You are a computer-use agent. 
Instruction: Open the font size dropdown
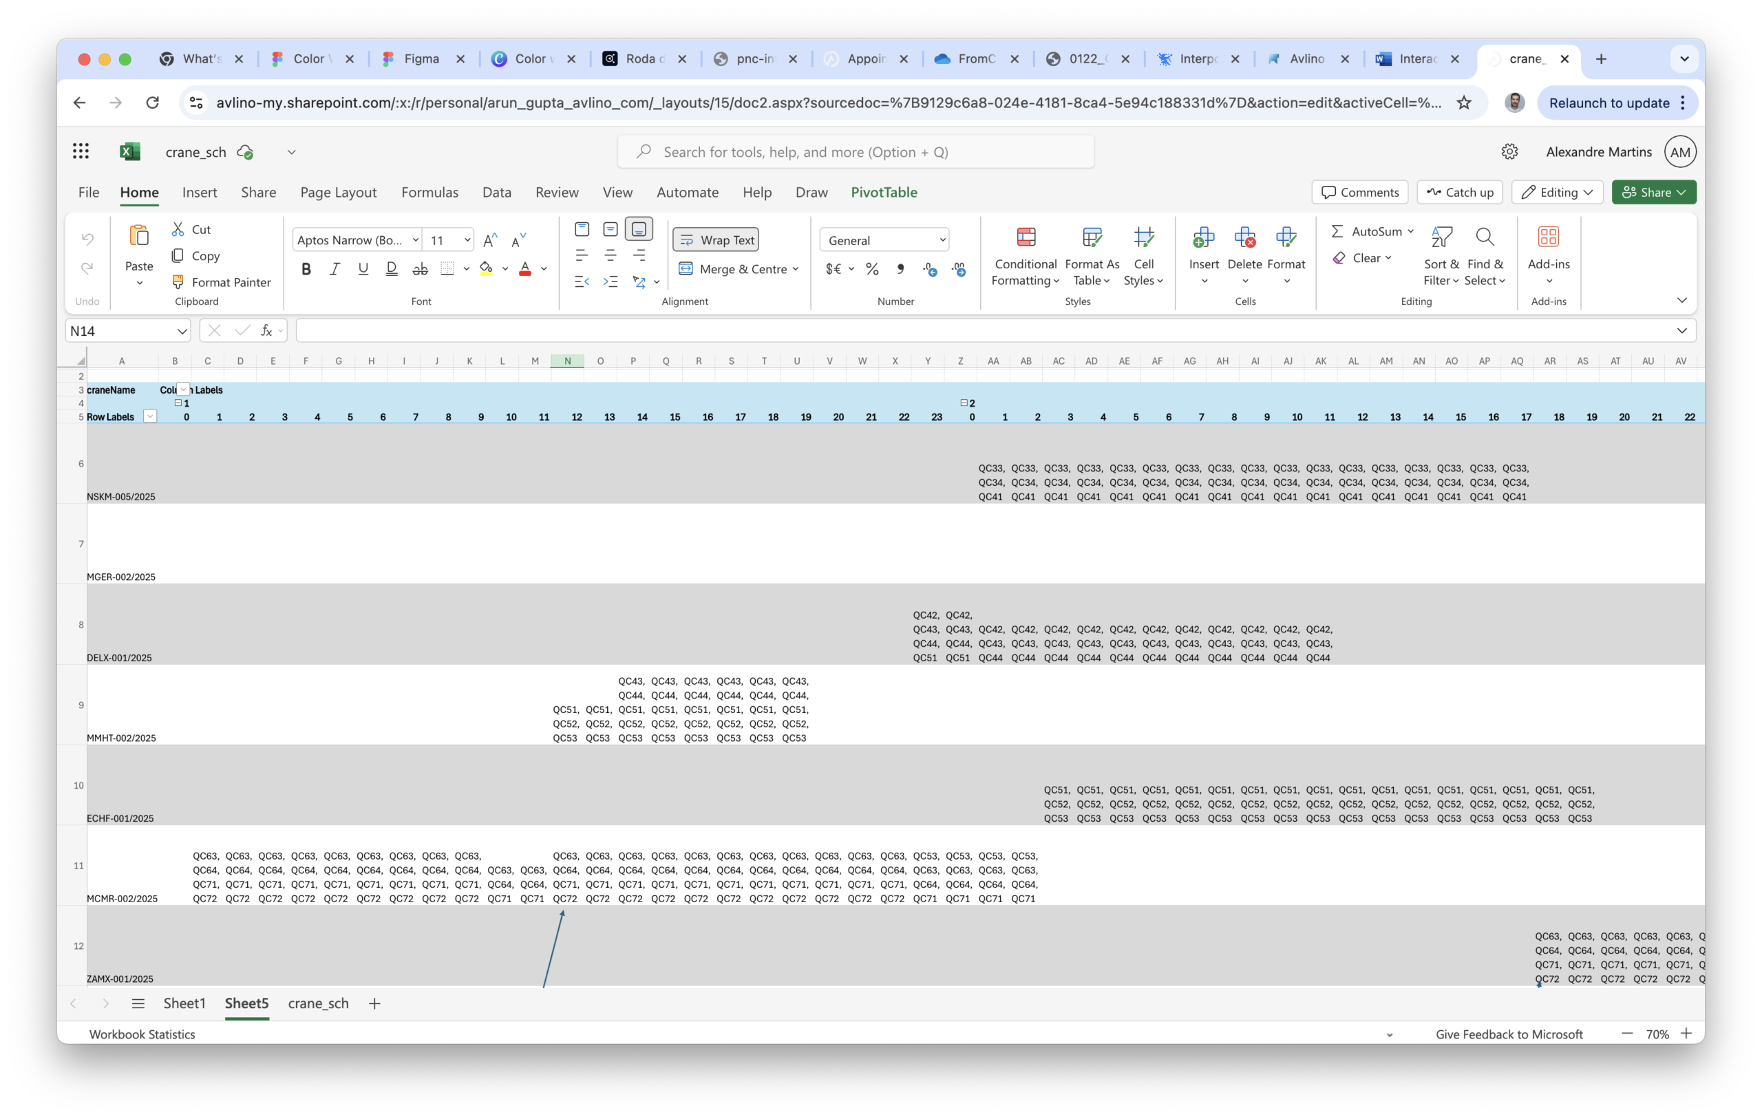click(x=467, y=240)
